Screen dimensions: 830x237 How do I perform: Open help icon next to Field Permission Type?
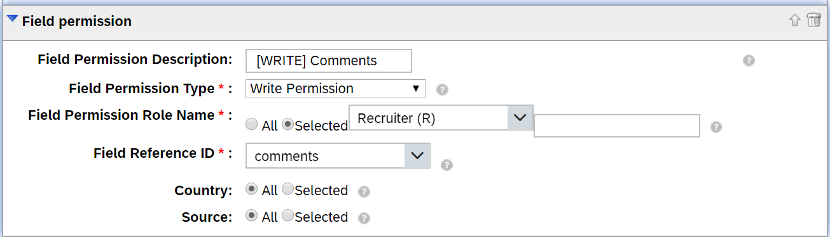tap(443, 89)
